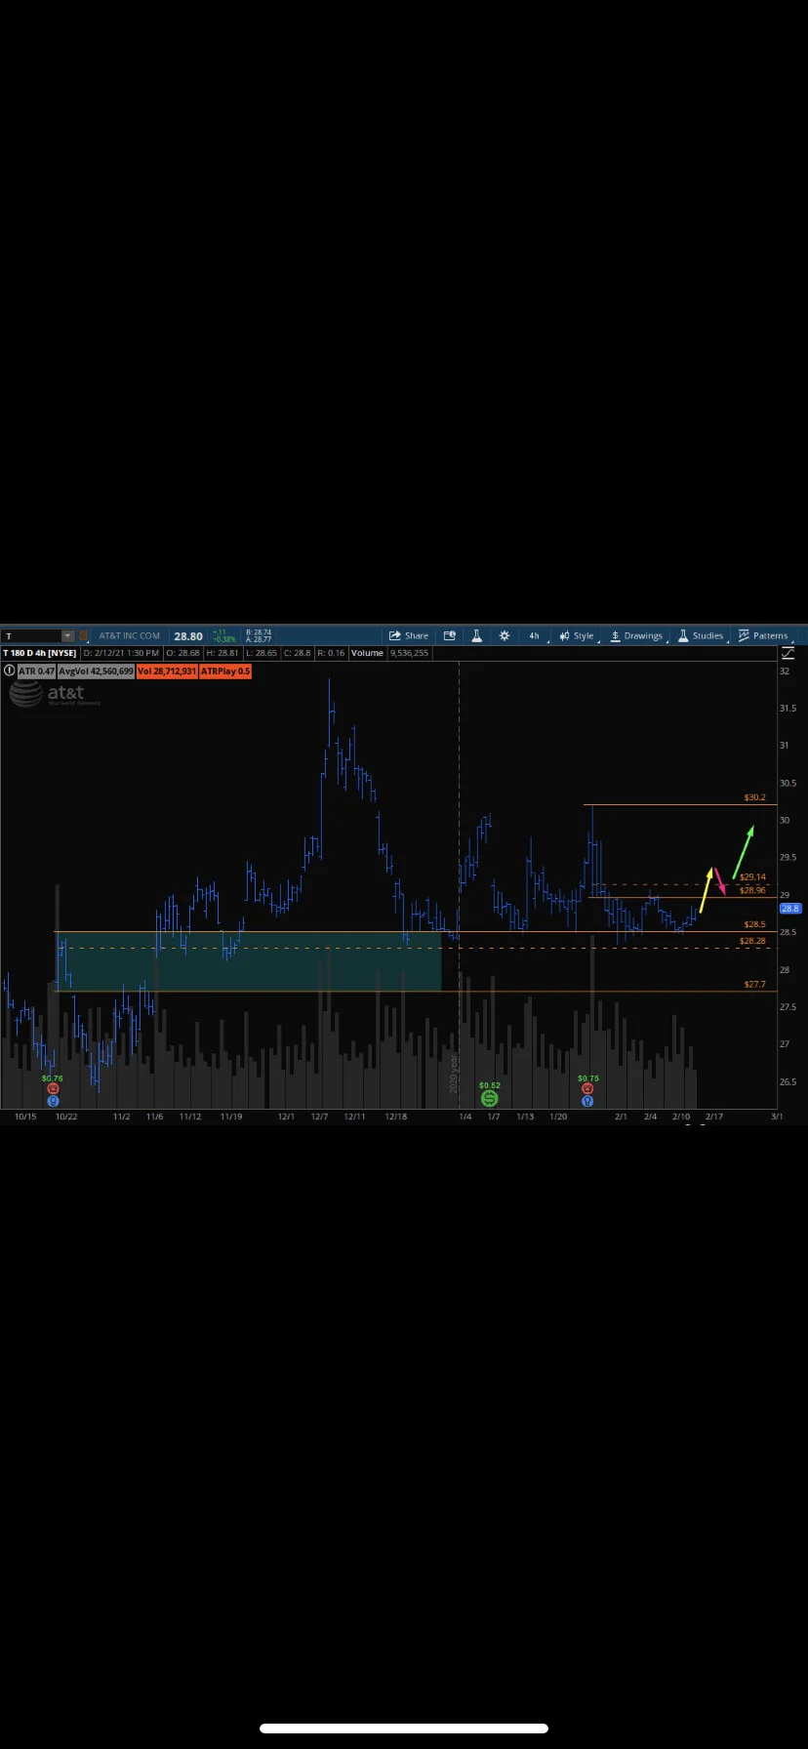
Task: Open chart settings gear icon
Action: pyautogui.click(x=505, y=635)
